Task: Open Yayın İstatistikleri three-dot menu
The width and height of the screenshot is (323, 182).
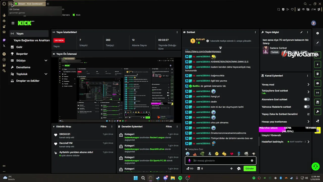Action: pos(177,32)
